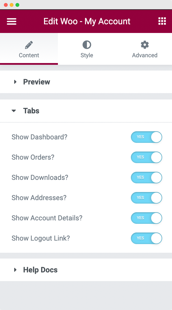Open the Elementor hamburger menu
This screenshot has height=310, width=172.
[x=11, y=21]
